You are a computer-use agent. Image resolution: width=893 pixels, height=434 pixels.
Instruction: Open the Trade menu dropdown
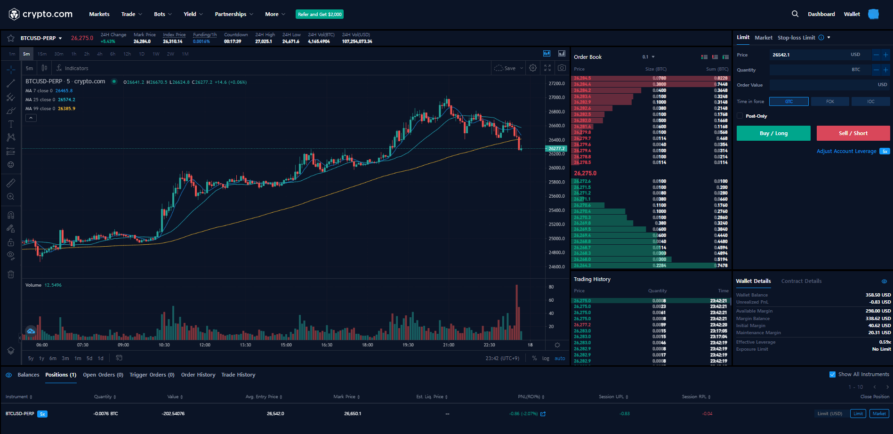pos(131,14)
